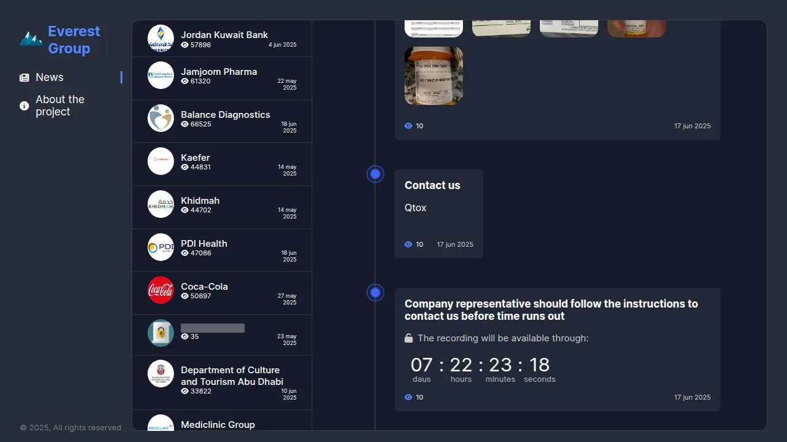Image resolution: width=787 pixels, height=442 pixels.
Task: Select the Jamjoom Pharma entry
Action: pos(219,72)
